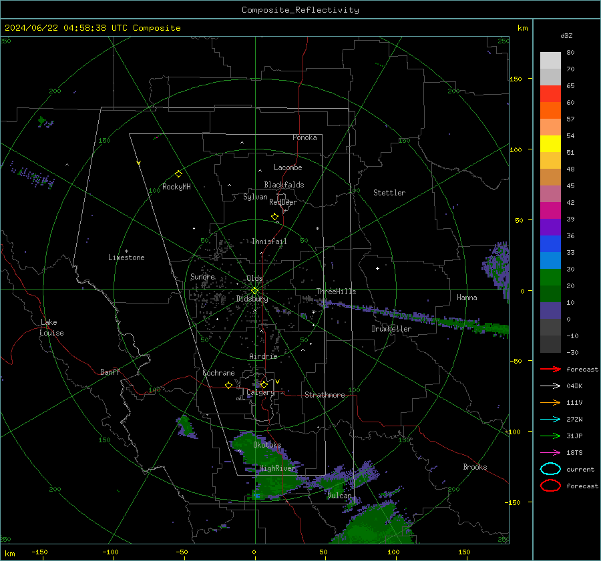Click the red forecast ellipse icon
Image resolution: width=601 pixels, height=561 pixels.
pyautogui.click(x=550, y=486)
